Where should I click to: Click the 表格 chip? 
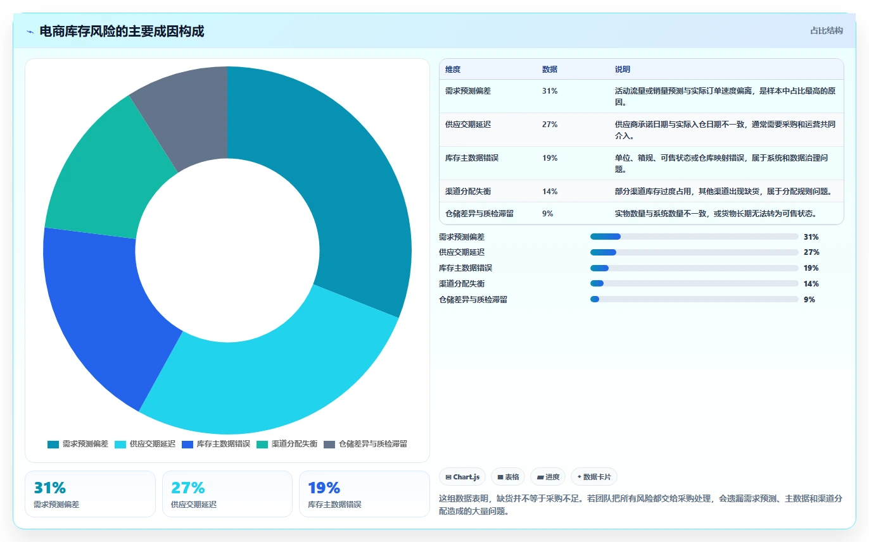508,477
